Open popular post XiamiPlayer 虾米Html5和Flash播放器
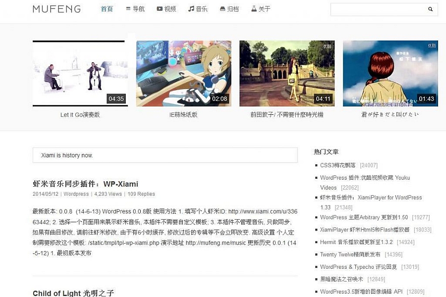Screen dimensions: 446x297 click(x=365, y=230)
